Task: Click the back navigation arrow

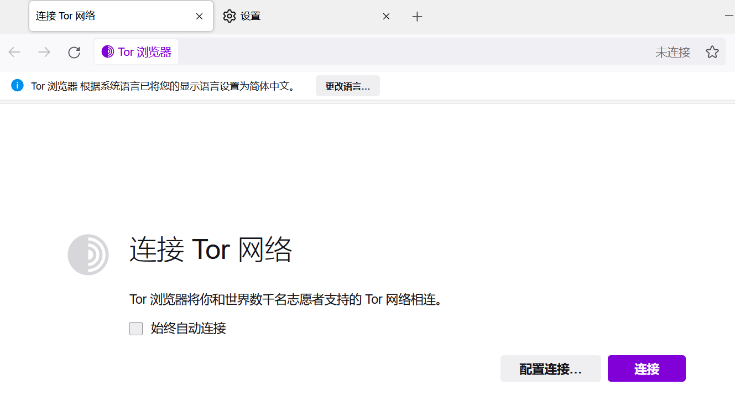Action: (x=14, y=51)
